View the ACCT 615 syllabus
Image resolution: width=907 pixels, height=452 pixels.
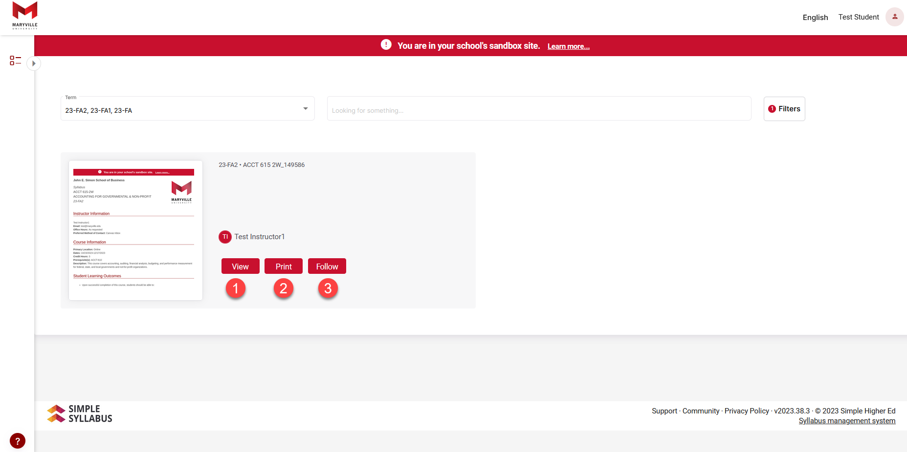click(240, 266)
